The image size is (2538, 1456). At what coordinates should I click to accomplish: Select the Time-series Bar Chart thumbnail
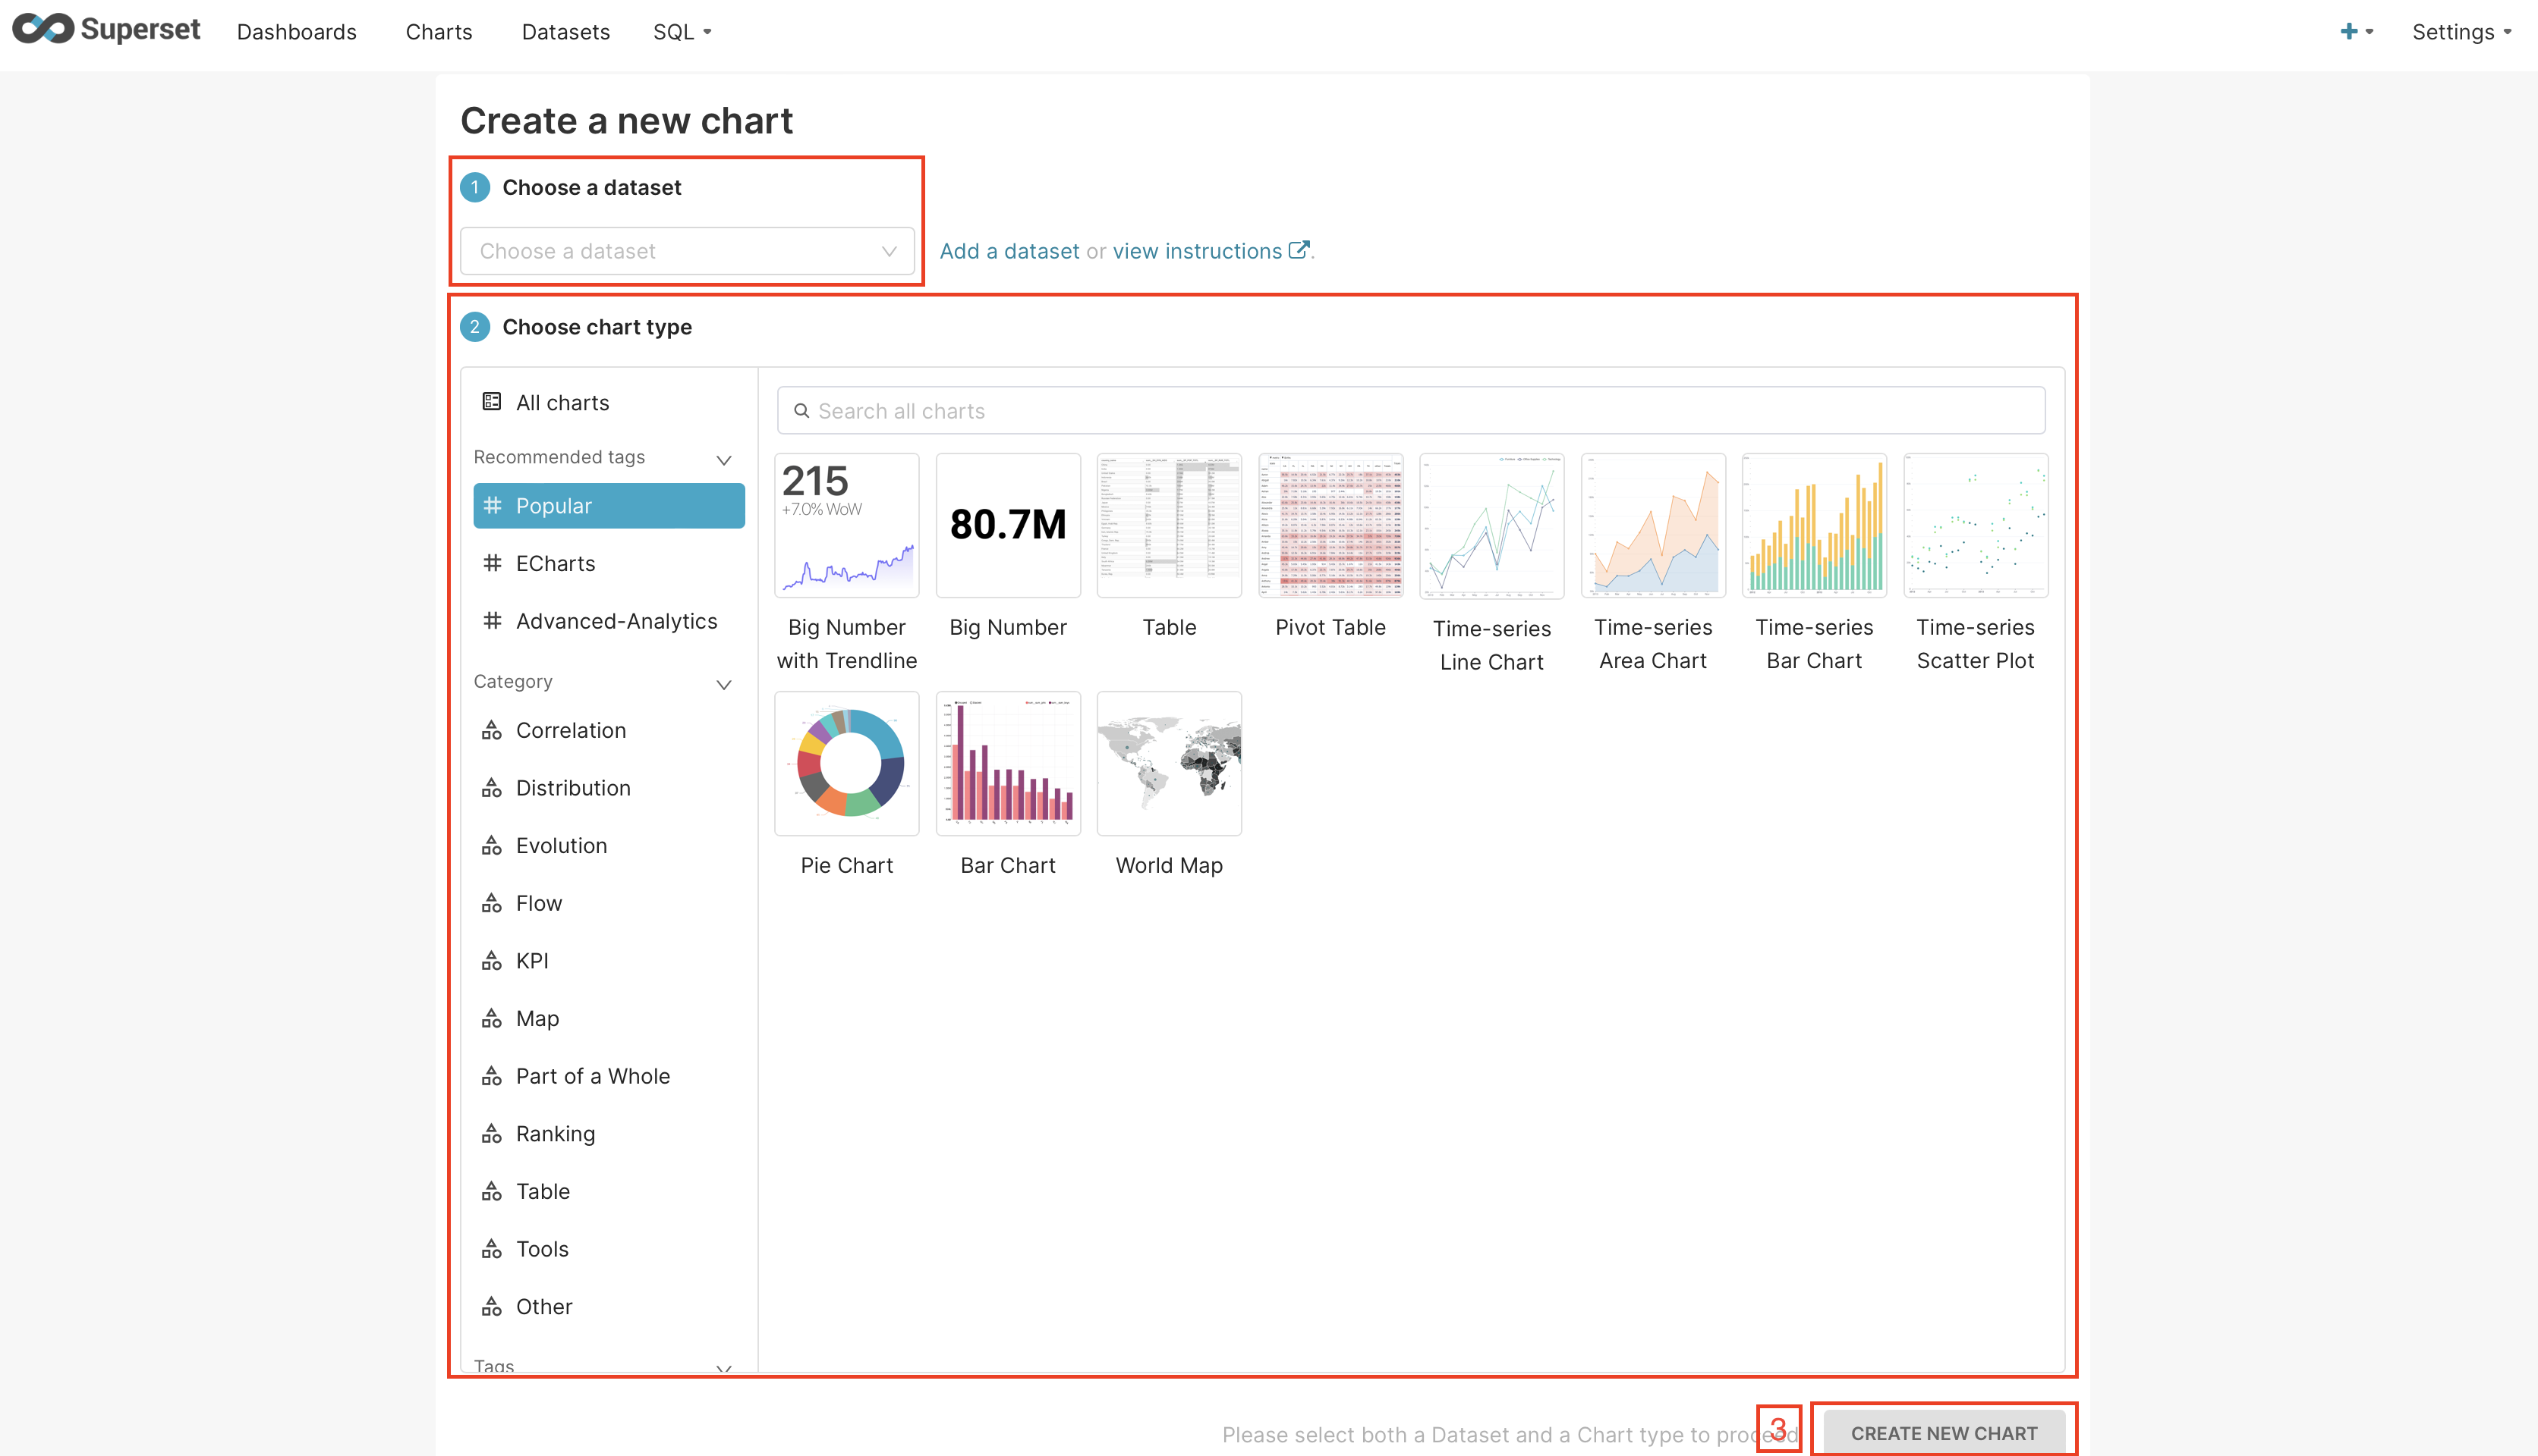[1815, 526]
